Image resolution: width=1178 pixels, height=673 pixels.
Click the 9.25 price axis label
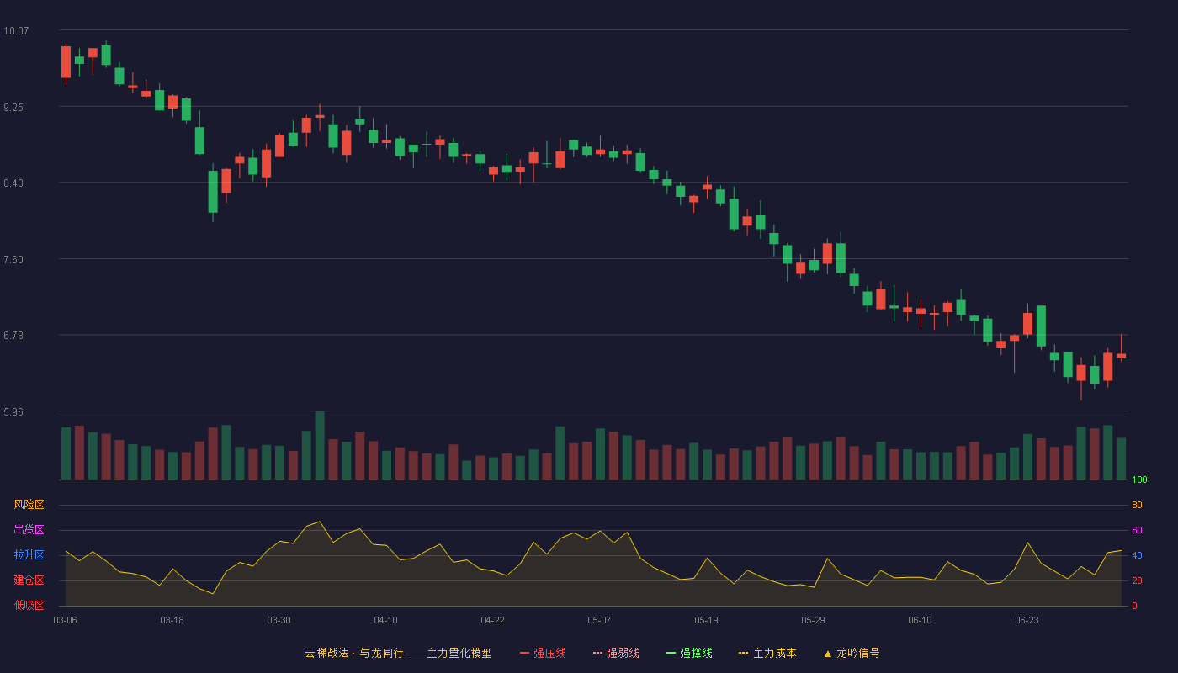pos(13,108)
